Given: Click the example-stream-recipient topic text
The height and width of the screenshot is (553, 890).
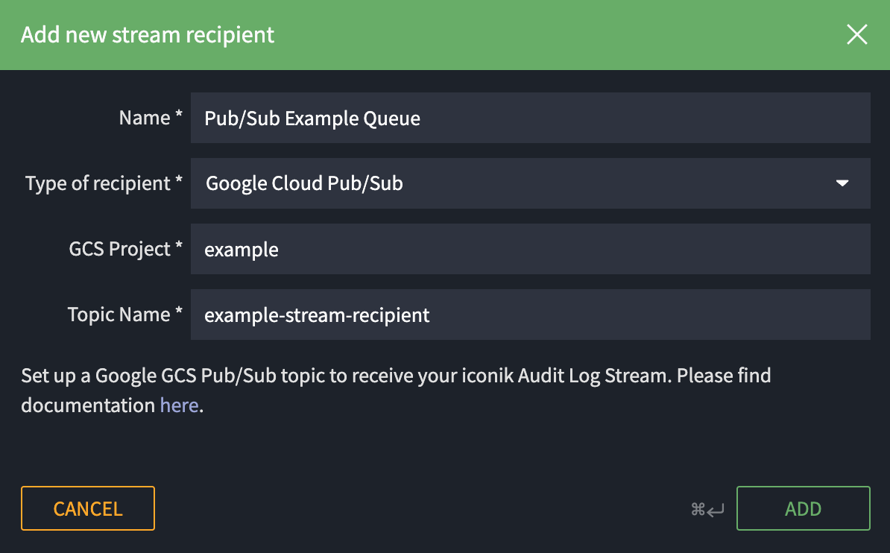Looking at the screenshot, I should [317, 315].
